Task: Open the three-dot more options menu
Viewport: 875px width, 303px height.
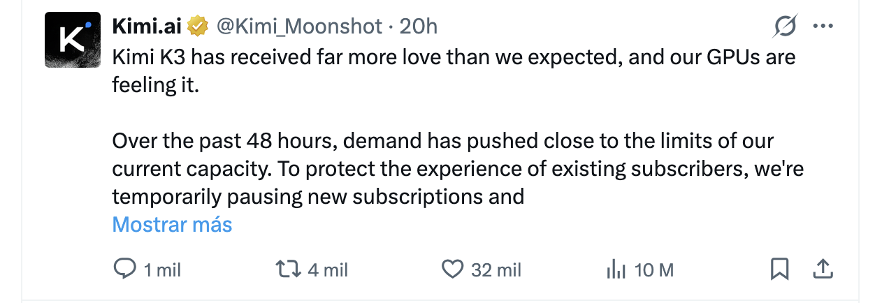Action: (823, 27)
